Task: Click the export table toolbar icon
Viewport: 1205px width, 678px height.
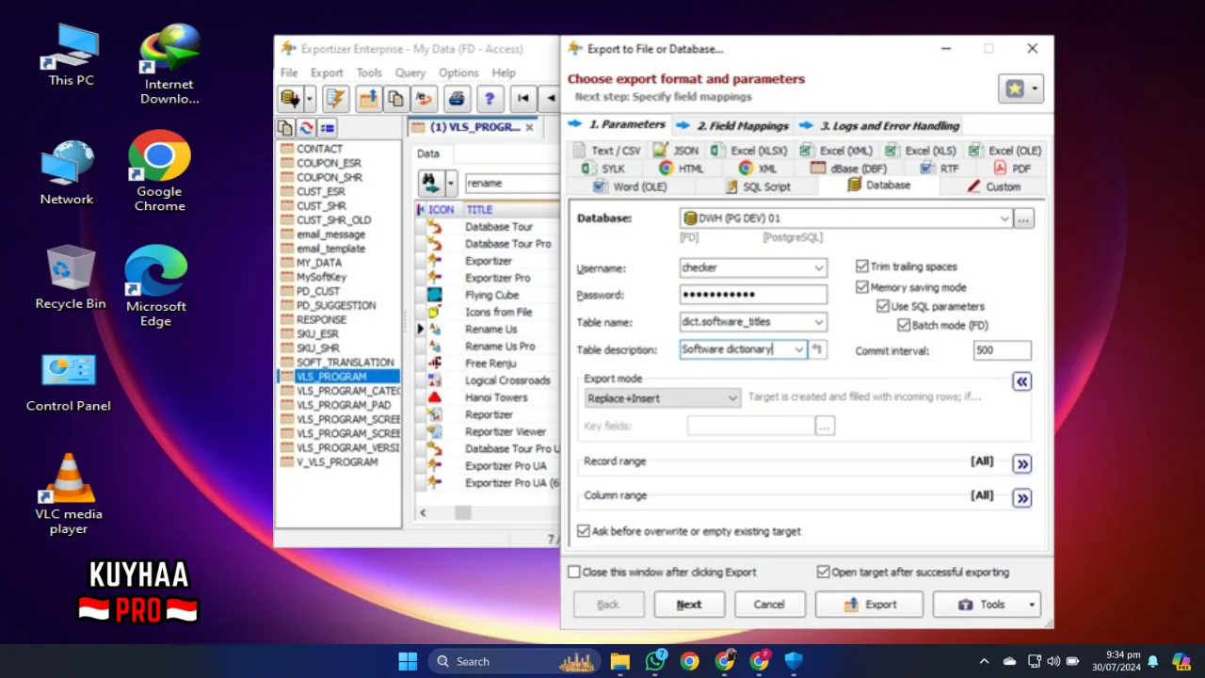Action: tap(368, 98)
